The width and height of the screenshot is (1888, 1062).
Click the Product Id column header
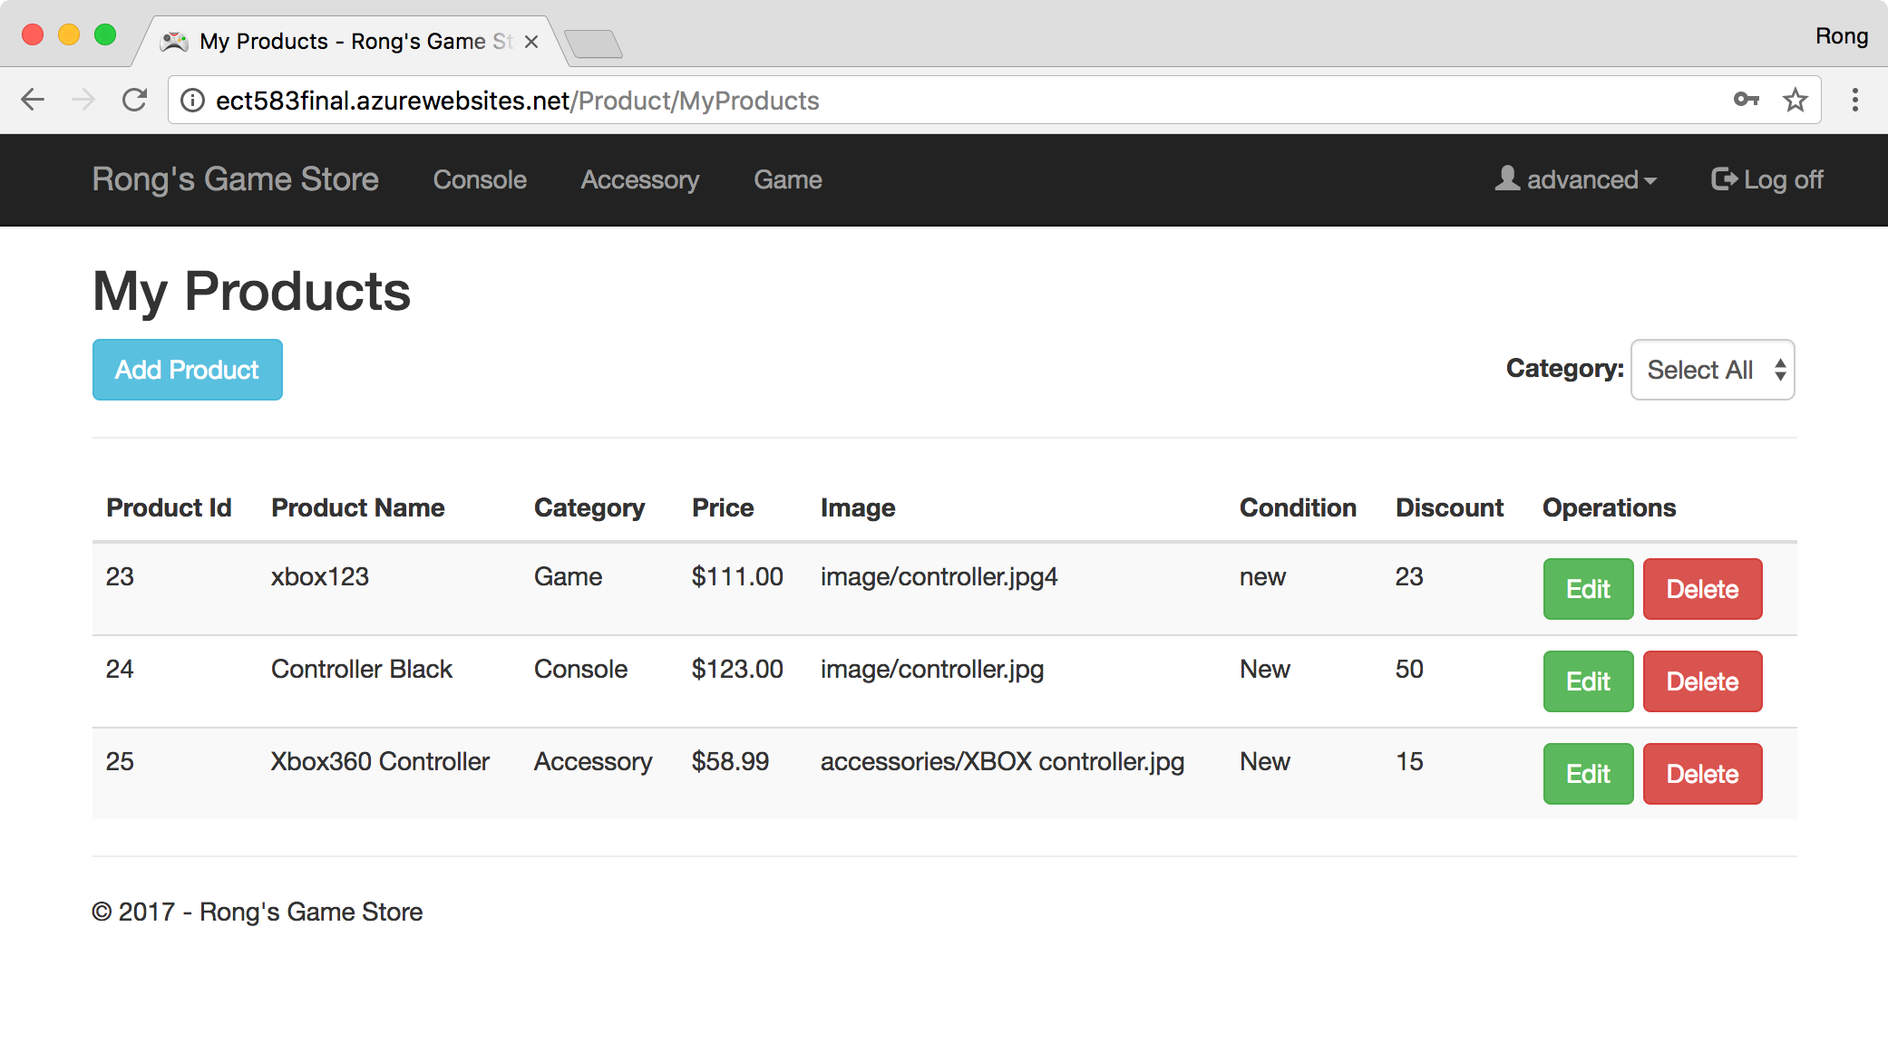click(x=169, y=507)
